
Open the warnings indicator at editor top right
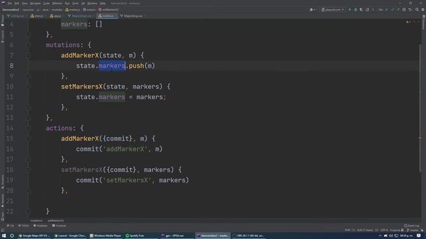(x=408, y=22)
